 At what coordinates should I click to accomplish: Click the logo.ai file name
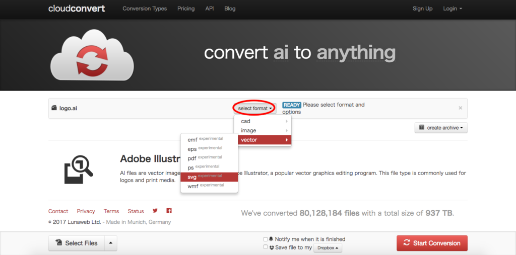point(68,108)
